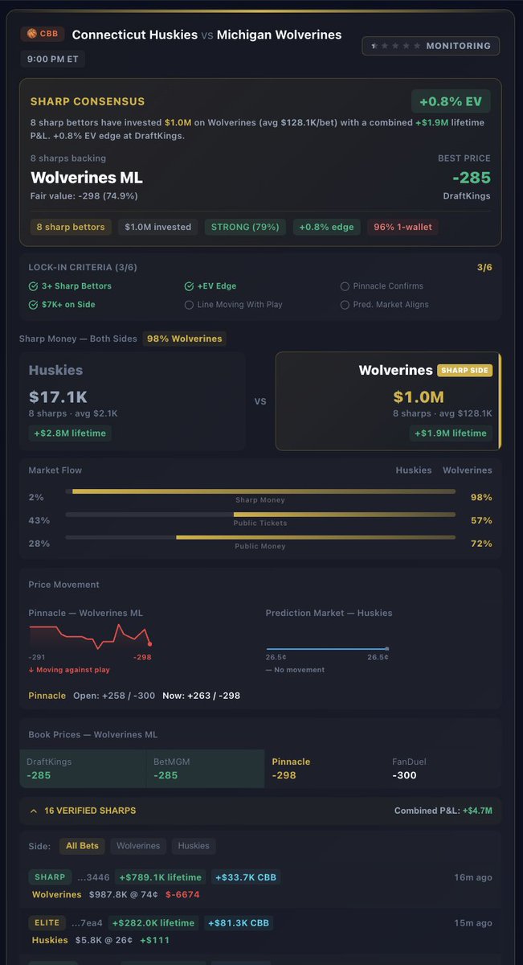Click the No movement indicator text
The image size is (523, 965).
pos(295,670)
